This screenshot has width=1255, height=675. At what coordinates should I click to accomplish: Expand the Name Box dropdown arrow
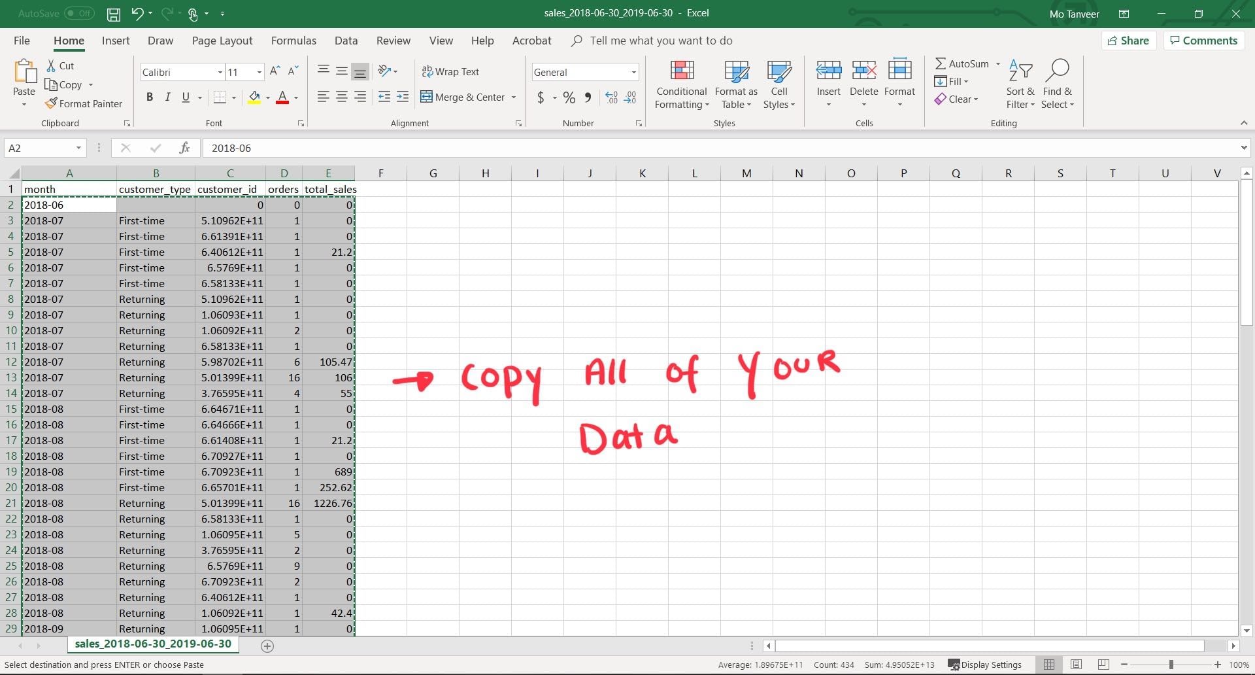tap(78, 148)
